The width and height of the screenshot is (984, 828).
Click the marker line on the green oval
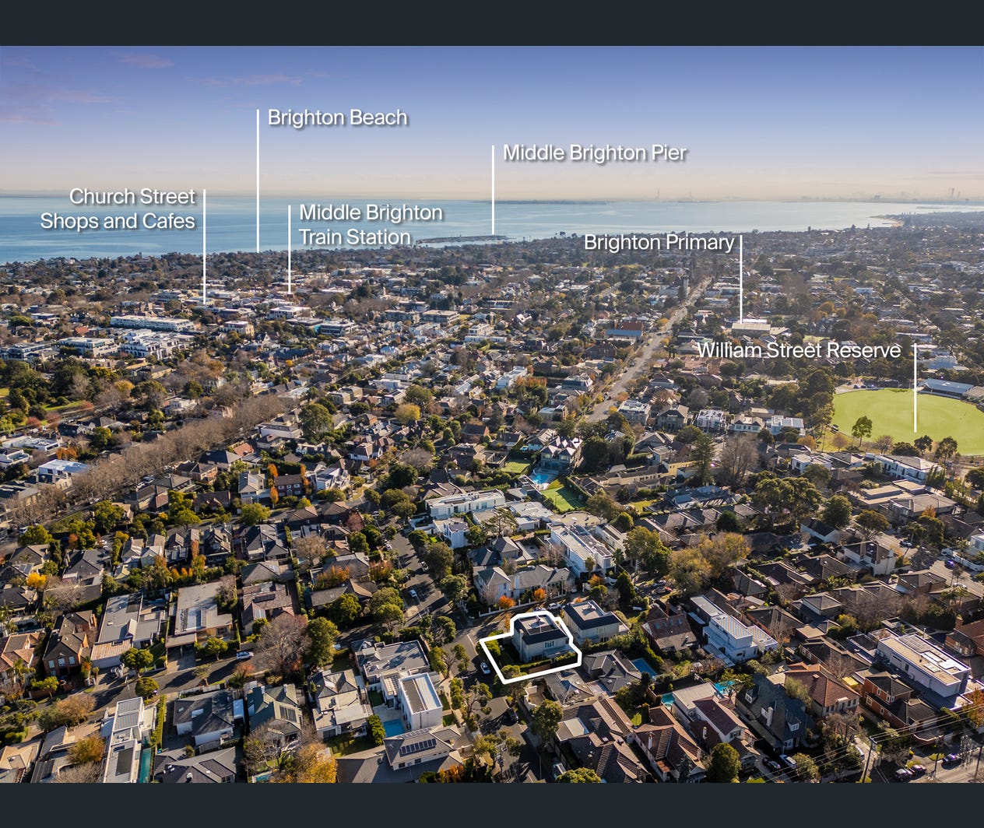tap(915, 388)
